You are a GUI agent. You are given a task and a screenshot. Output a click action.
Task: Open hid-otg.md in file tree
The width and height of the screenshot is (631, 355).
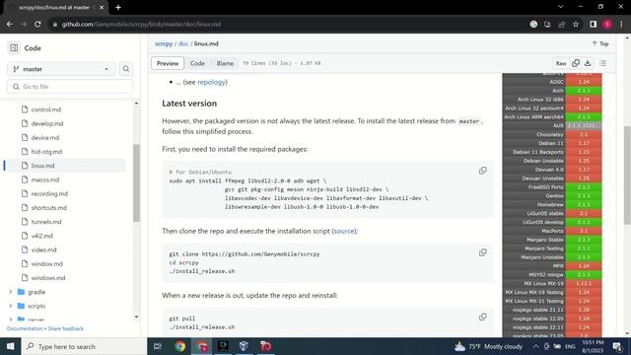point(46,152)
